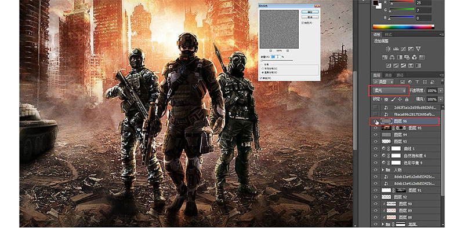464x228 pixels.
Task: Click the Vibrance triangle adjustment icon
Action: pos(418,49)
